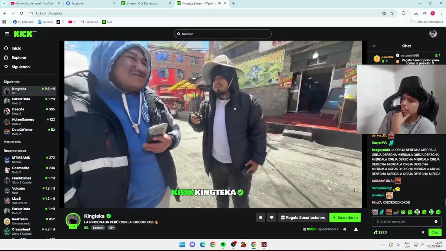Click Badguy666 username in chat
Viewport: 446px width, 251px height.
point(380,150)
